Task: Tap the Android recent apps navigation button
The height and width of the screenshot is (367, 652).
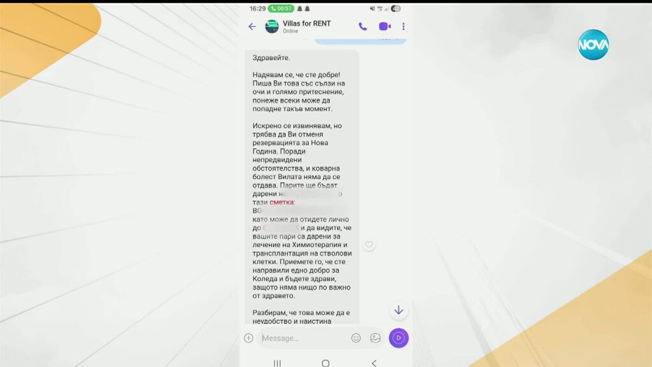Action: 278,363
